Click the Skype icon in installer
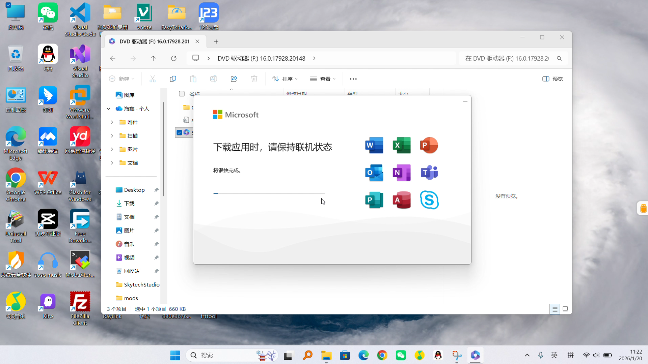 (429, 200)
